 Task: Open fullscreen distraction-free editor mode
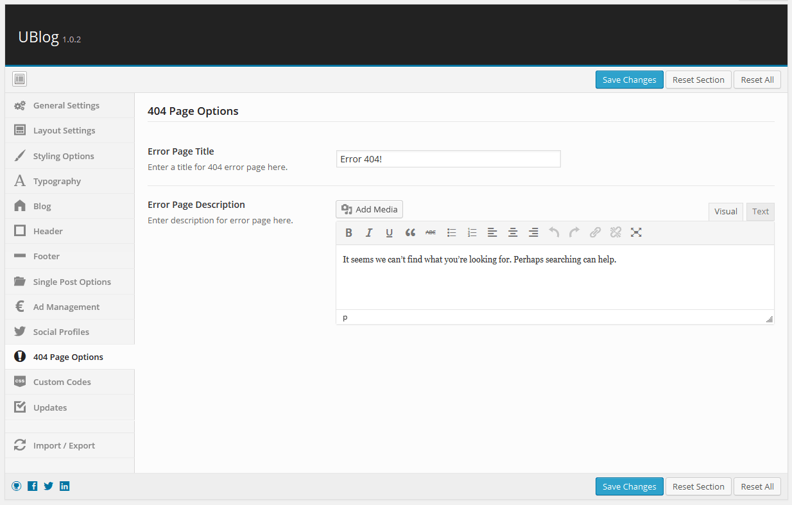pos(636,233)
